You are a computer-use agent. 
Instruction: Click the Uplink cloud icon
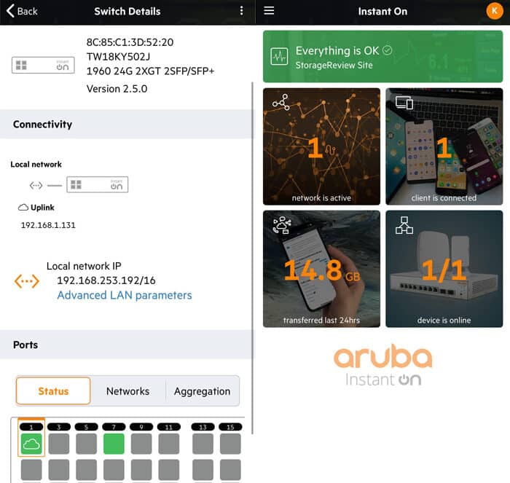23,207
